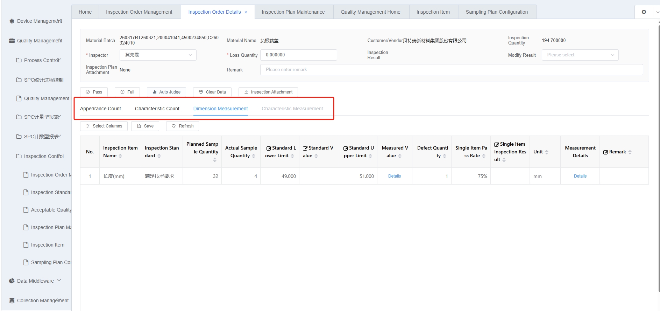
Task: Sort by Inspection Standard column
Action: tap(159, 156)
